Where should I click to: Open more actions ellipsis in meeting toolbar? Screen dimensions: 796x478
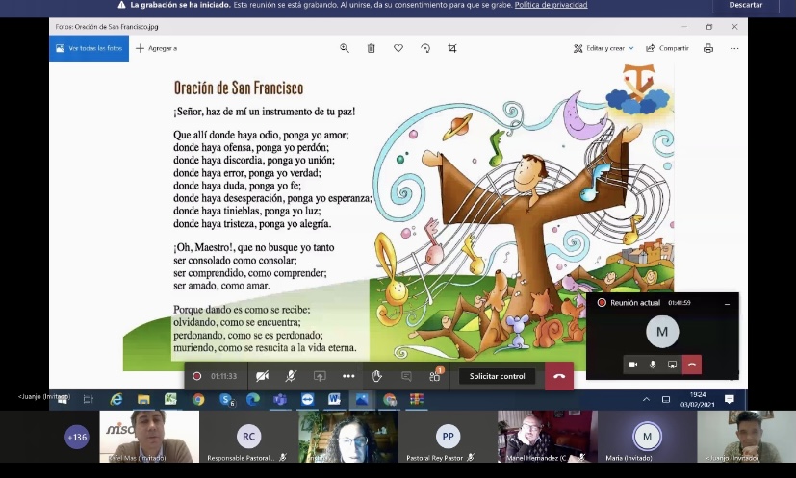(348, 376)
